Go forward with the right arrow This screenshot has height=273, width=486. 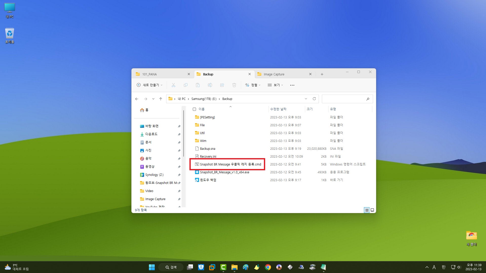coord(145,99)
